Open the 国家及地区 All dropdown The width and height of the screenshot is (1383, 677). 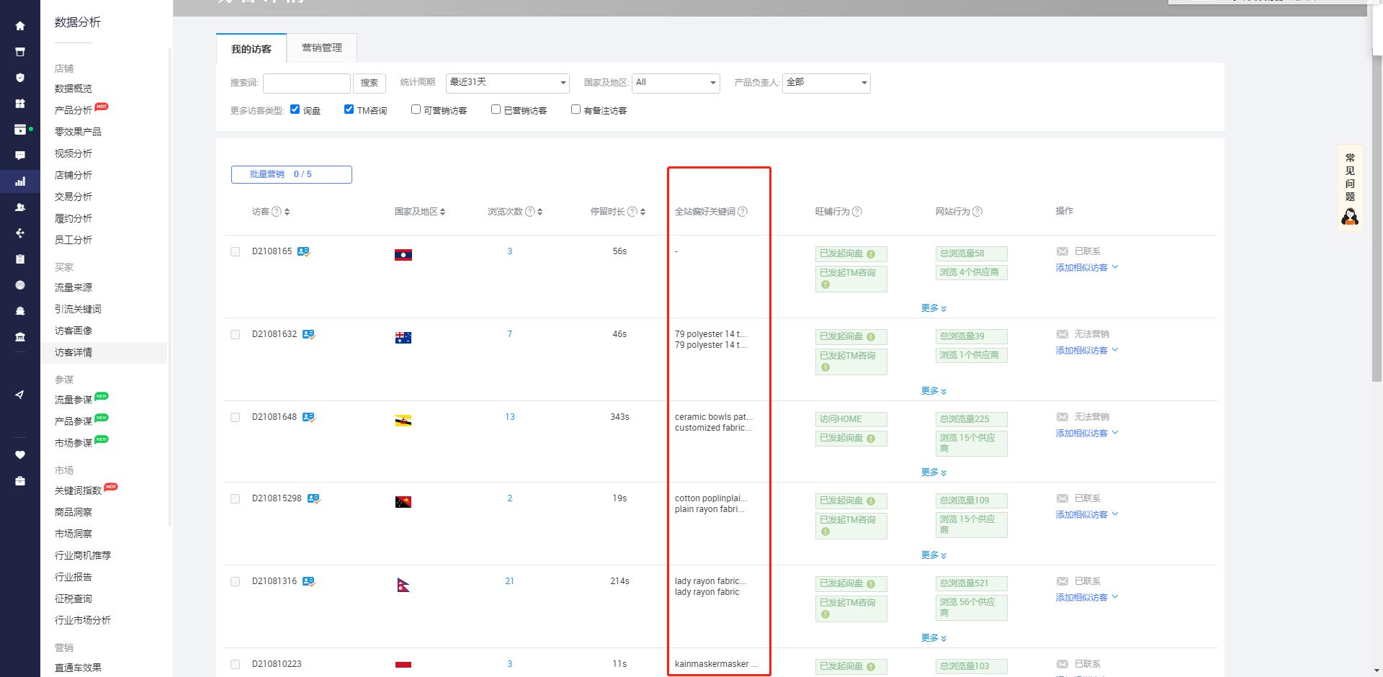pos(674,83)
